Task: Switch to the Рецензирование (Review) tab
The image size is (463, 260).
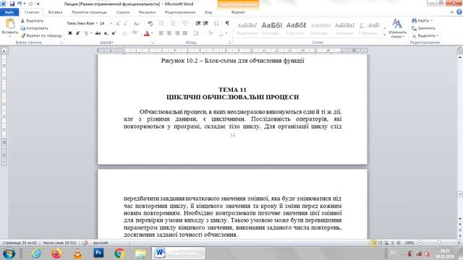Action: 180,12
